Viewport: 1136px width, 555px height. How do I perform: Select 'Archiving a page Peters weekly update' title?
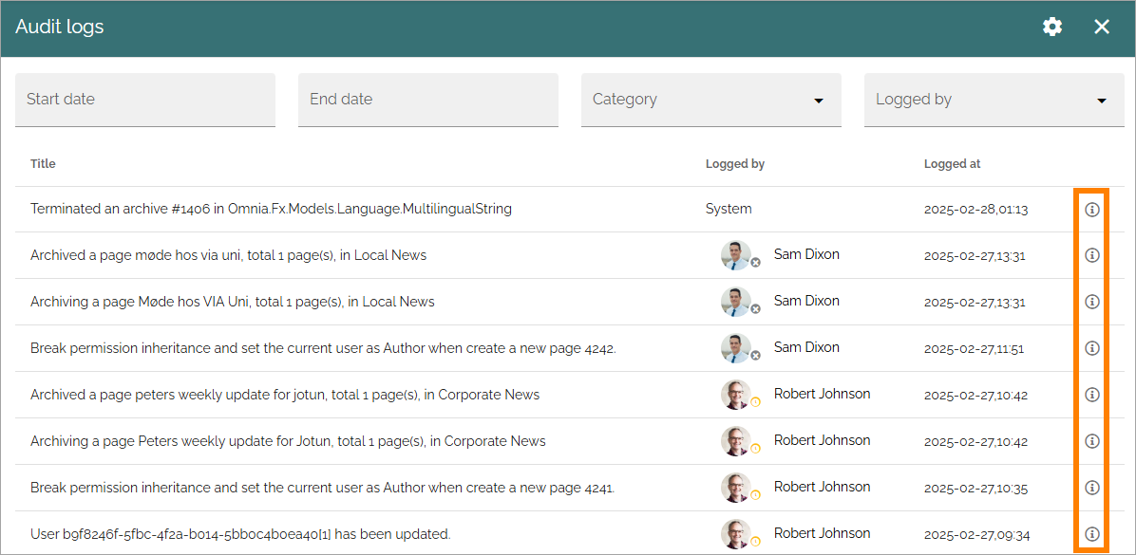point(288,440)
